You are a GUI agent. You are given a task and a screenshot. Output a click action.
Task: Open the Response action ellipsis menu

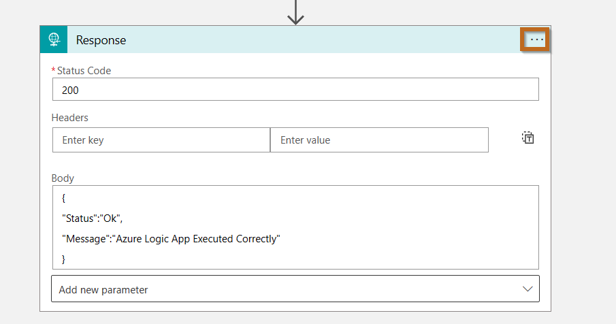[536, 39]
